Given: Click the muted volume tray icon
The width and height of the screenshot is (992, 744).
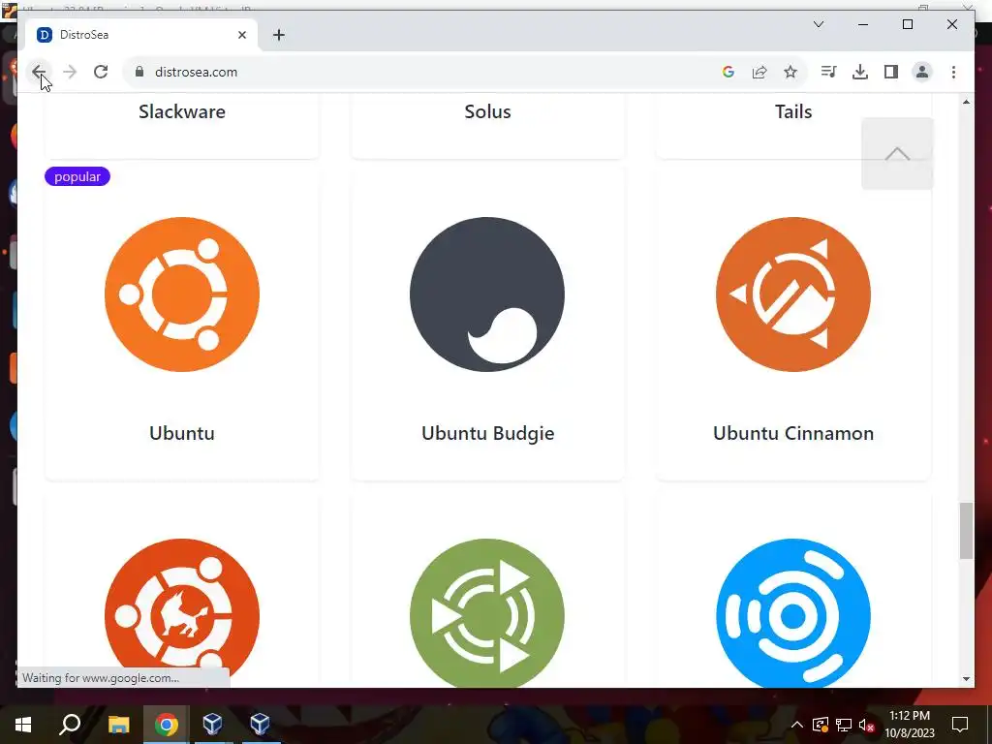Looking at the screenshot, I should pos(867,725).
